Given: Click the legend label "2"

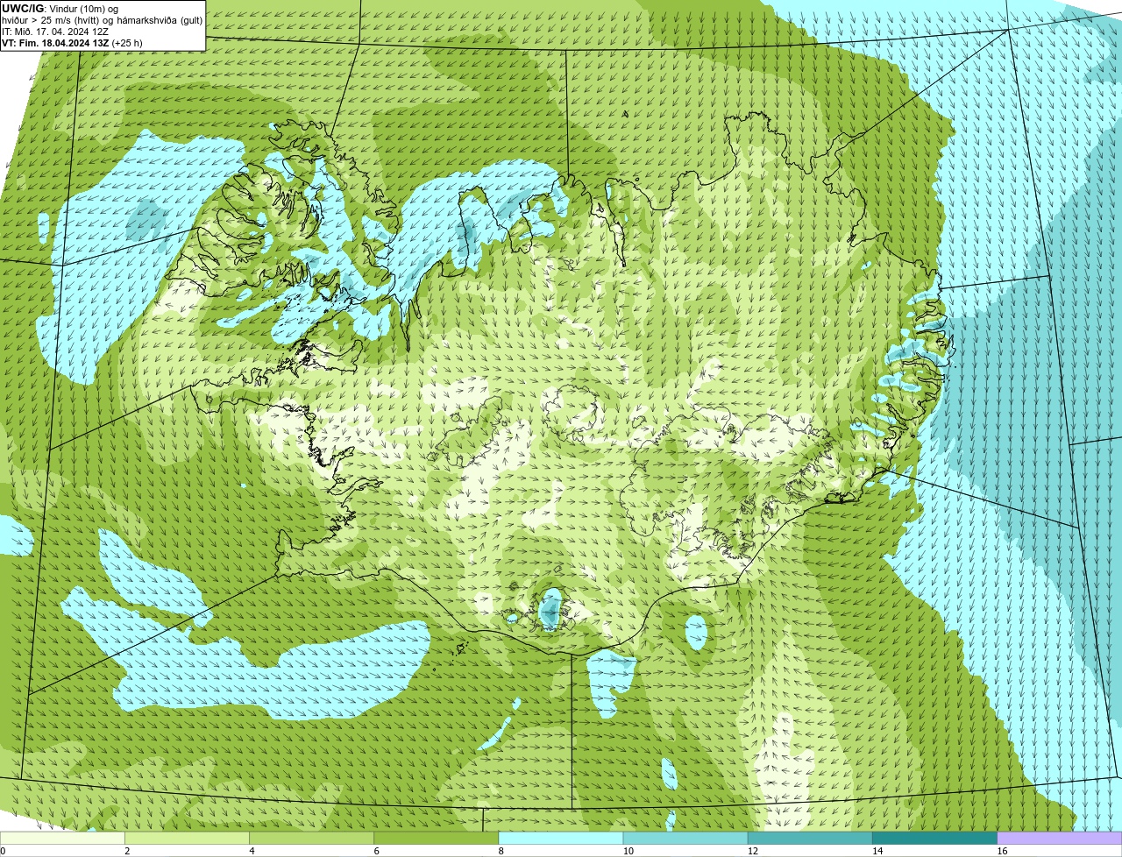Looking at the screenshot, I should (127, 851).
